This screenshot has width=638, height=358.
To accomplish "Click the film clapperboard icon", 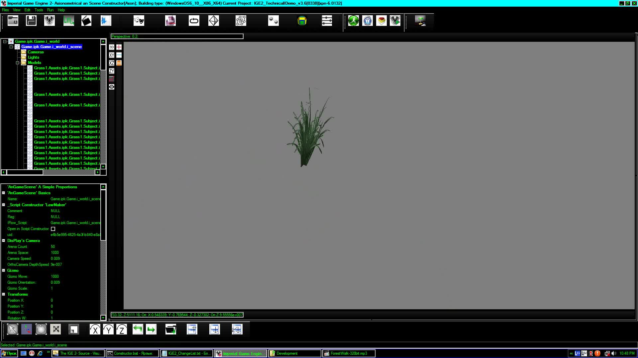I will click(x=86, y=21).
